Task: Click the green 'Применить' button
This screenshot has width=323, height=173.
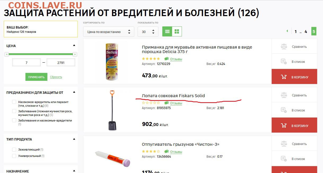Action: coord(37,77)
